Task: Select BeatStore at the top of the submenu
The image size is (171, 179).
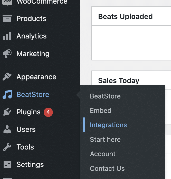Action: (105, 96)
